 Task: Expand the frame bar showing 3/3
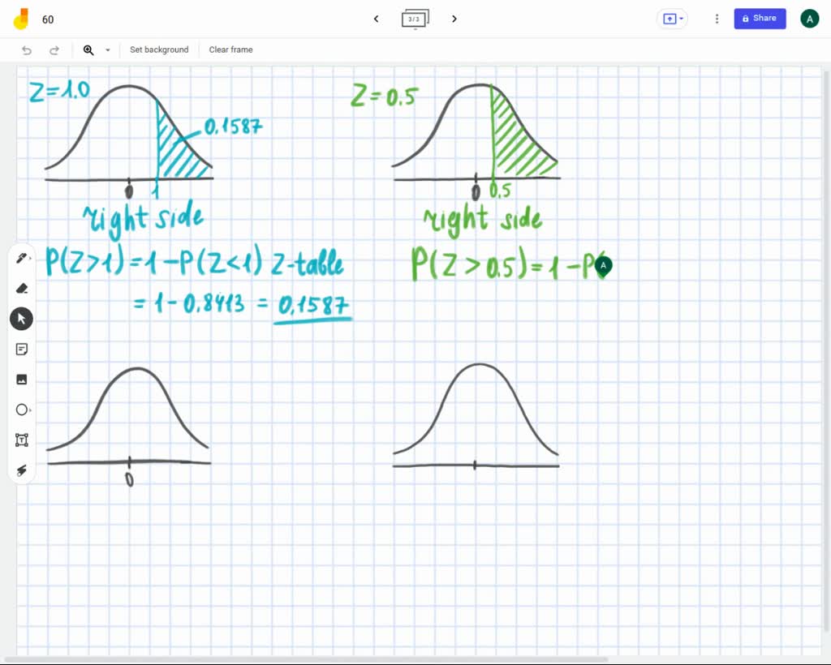415,19
